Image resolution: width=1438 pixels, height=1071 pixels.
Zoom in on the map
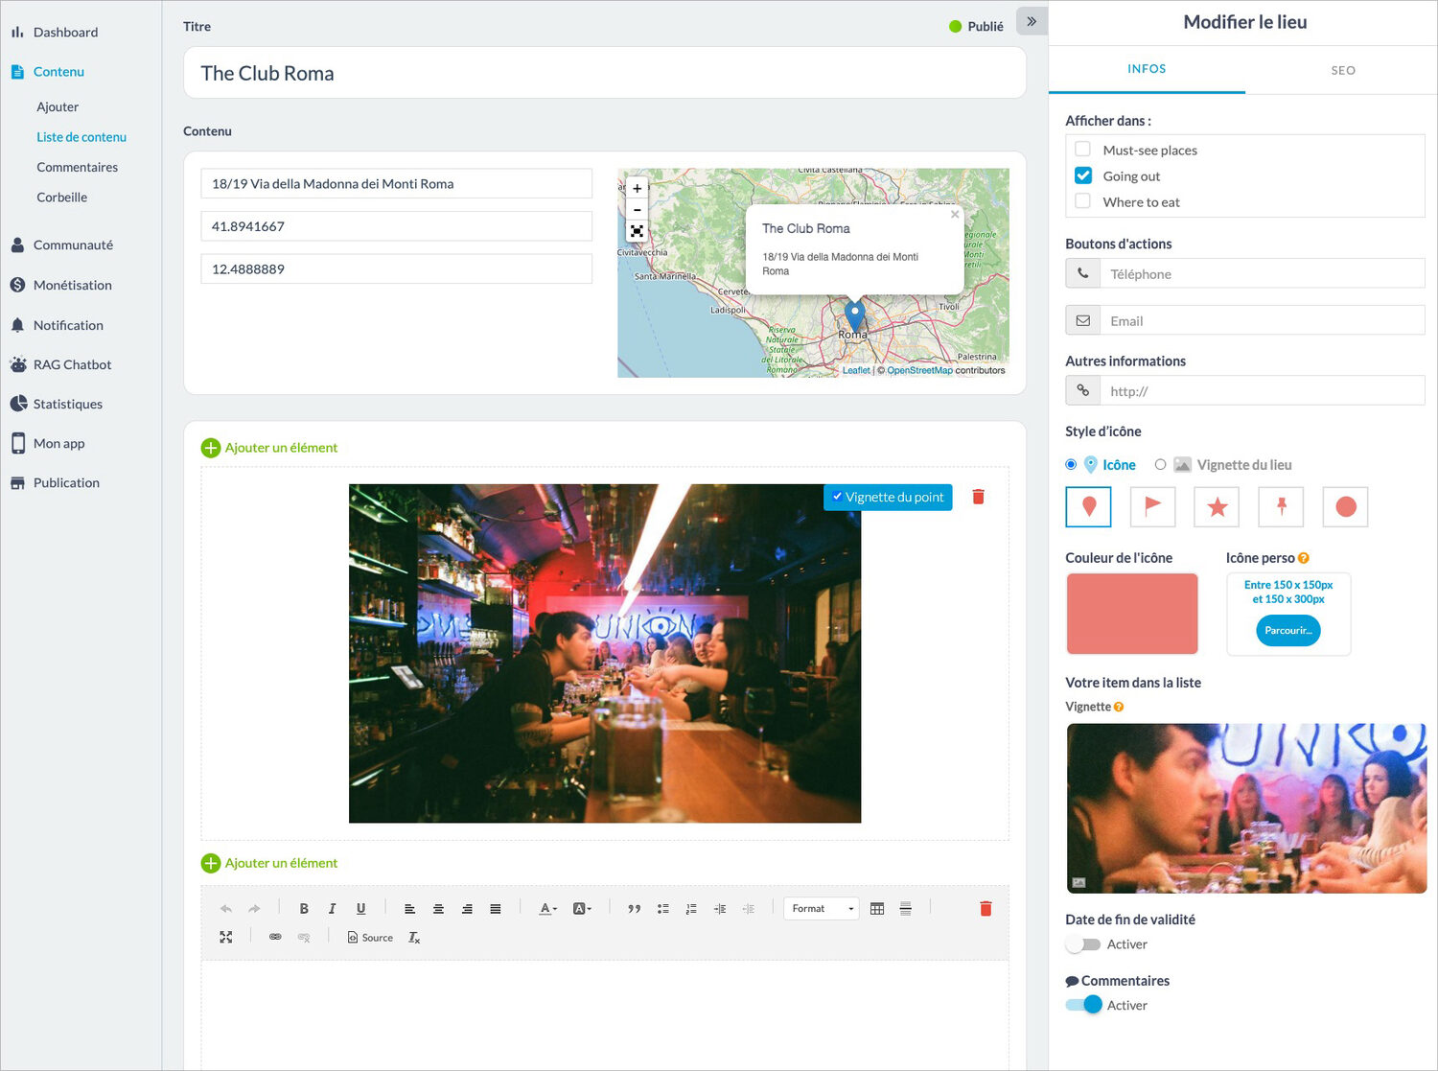coord(637,189)
